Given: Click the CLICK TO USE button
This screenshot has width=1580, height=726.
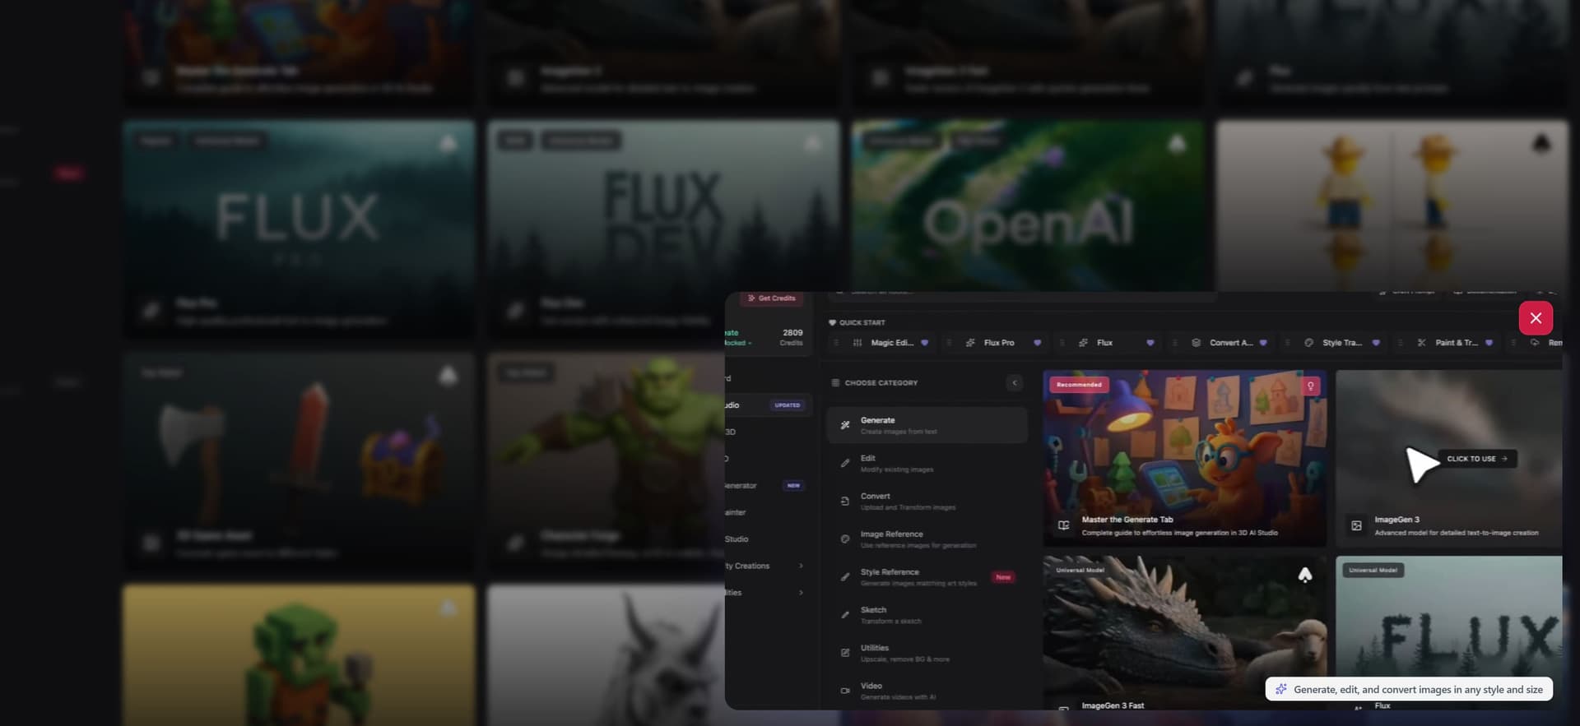Looking at the screenshot, I should [x=1477, y=459].
